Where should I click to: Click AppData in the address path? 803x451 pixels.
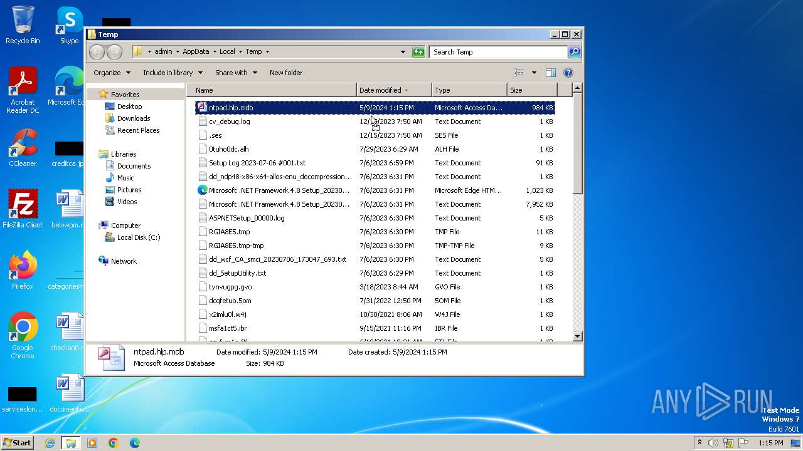pyautogui.click(x=196, y=52)
